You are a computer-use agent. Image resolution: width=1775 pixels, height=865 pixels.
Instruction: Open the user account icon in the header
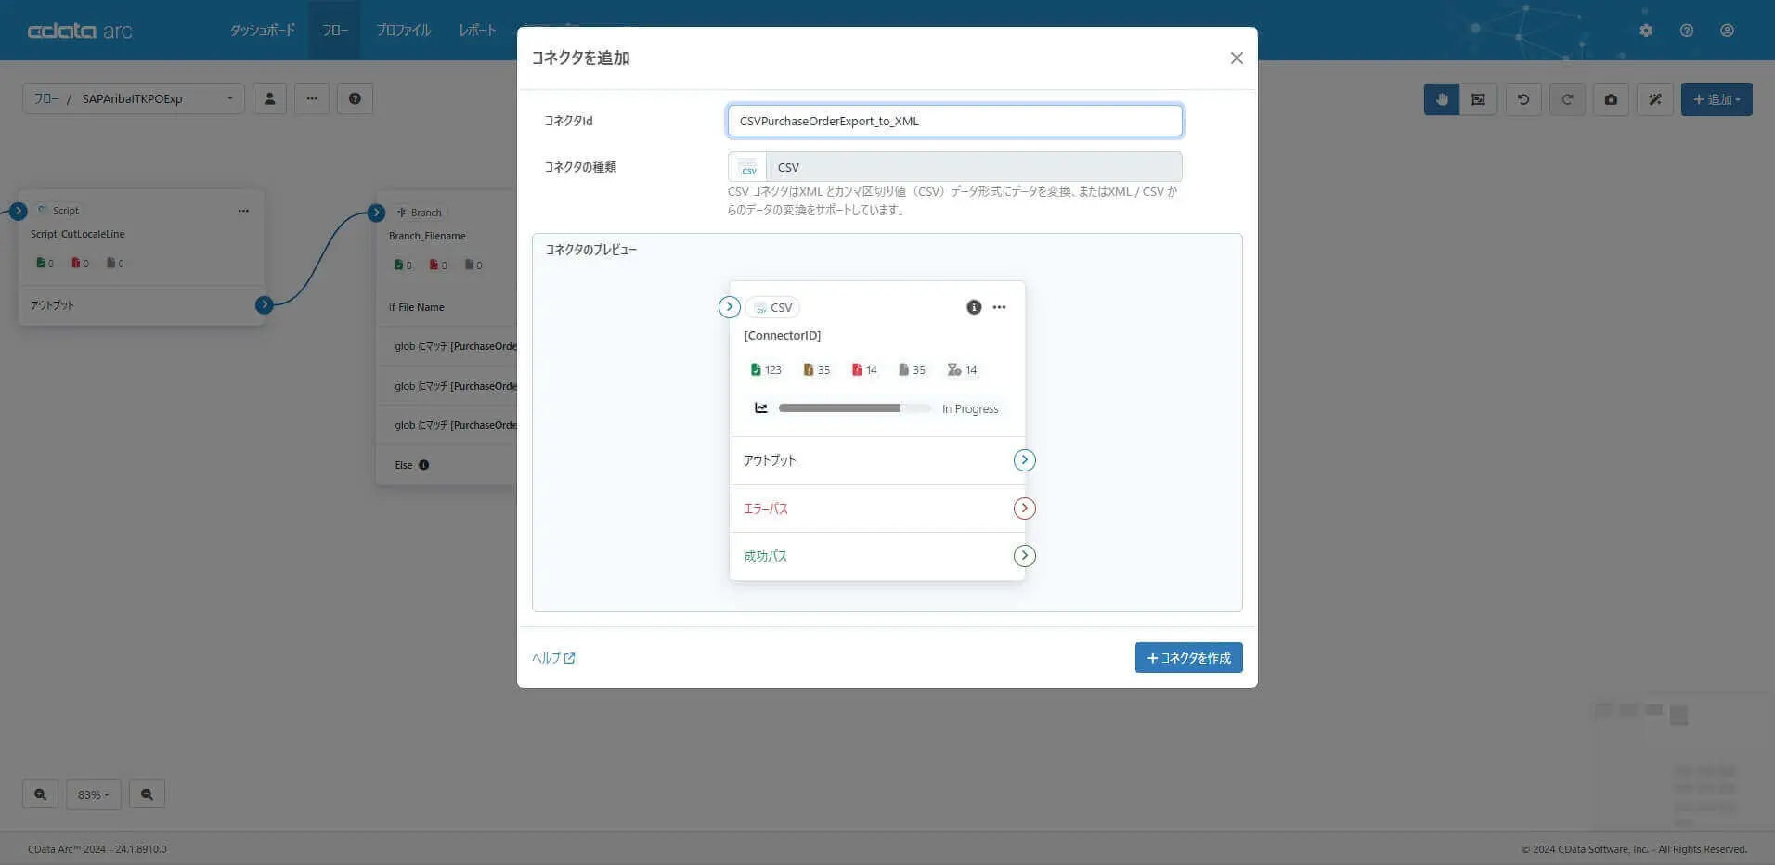1727,31
